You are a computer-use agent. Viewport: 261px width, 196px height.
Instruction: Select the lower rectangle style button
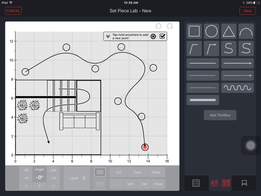(100, 184)
